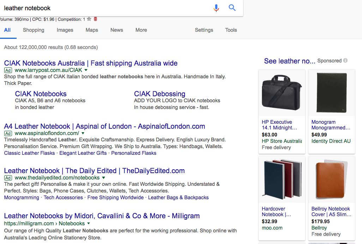Open CIAK Notebooks Australia ad headline
The height and width of the screenshot is (244, 362).
[91, 63]
